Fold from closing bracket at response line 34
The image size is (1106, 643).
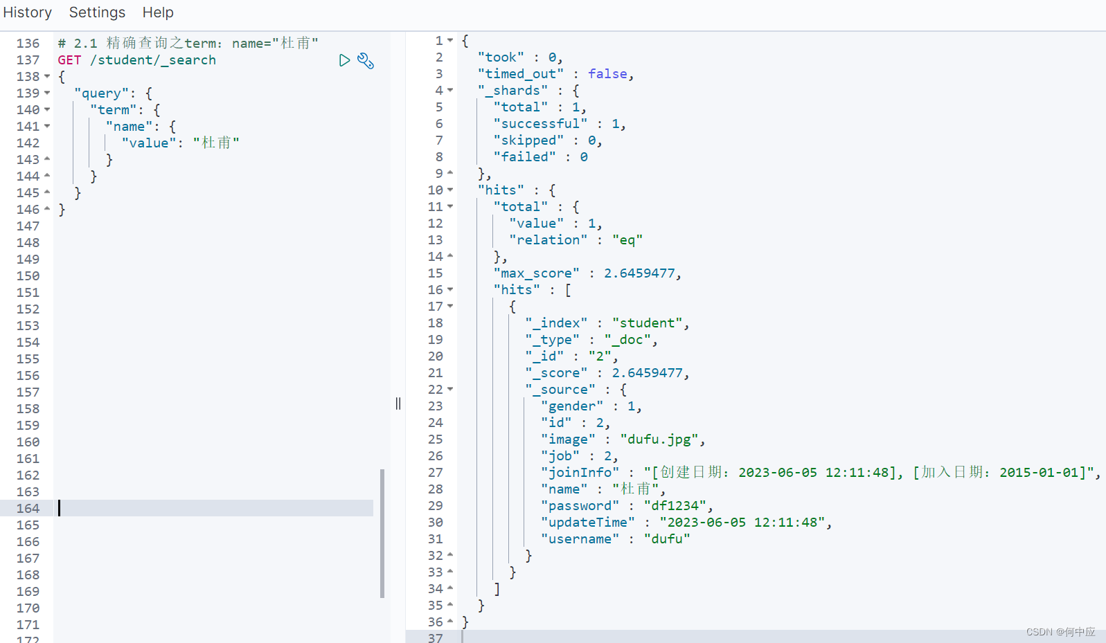tap(450, 589)
